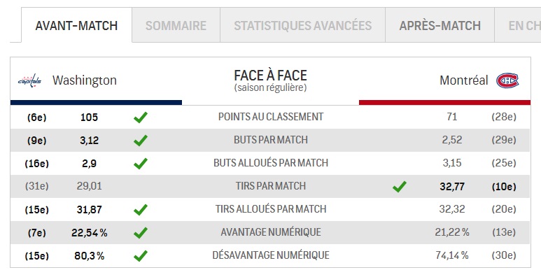Image resolution: width=541 pixels, height=277 pixels.
Task: Click checkmark in Tirs alloués par match row
Action: coord(141,210)
